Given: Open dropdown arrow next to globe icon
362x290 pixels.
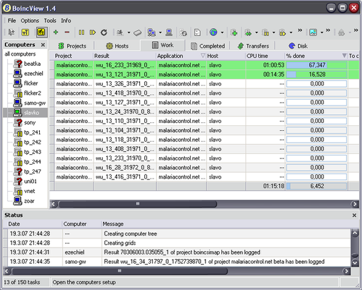Looking at the screenshot, I should tap(222, 33).
